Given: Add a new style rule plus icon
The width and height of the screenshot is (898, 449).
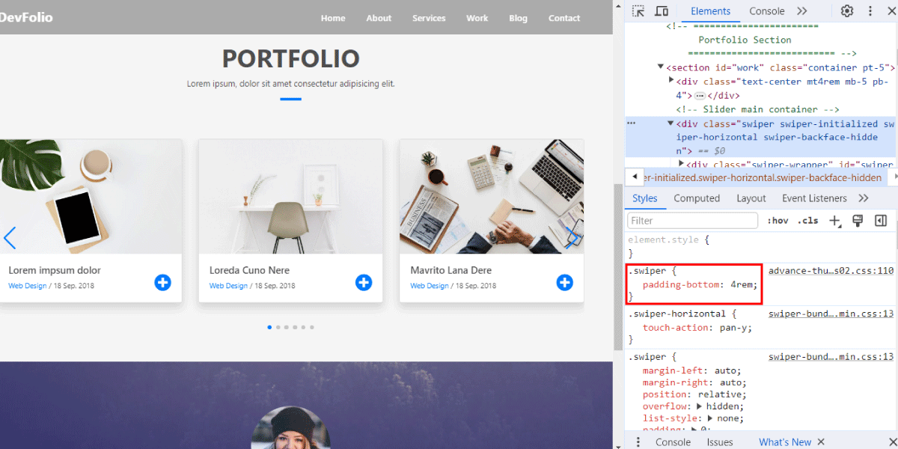Looking at the screenshot, I should click(x=835, y=221).
